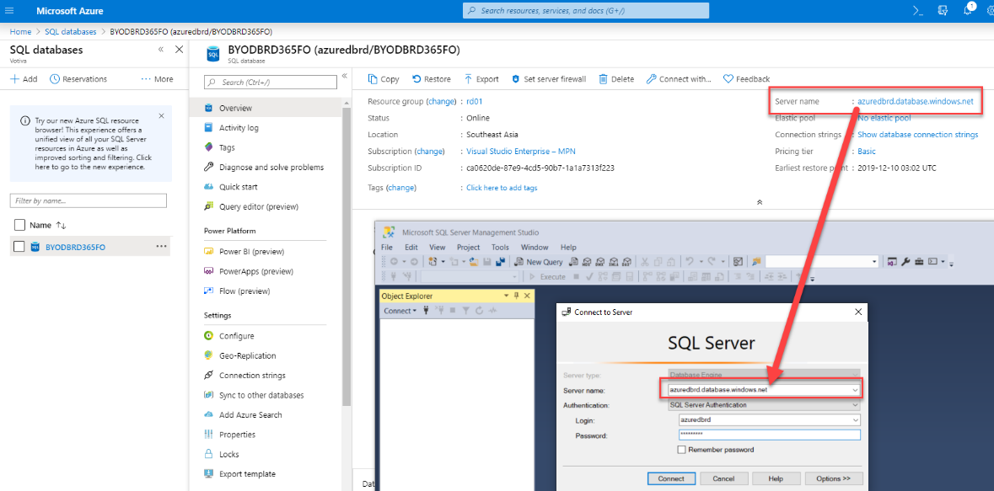Viewport: 994px width, 491px height.
Task: Toggle the Name header select-all checkbox
Action: 19,225
